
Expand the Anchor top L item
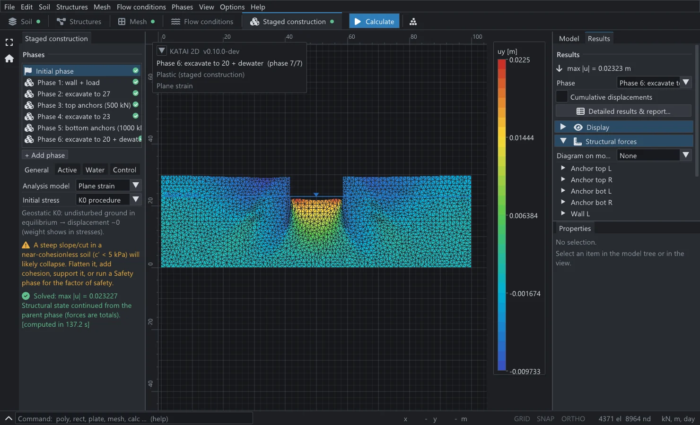pyautogui.click(x=563, y=168)
